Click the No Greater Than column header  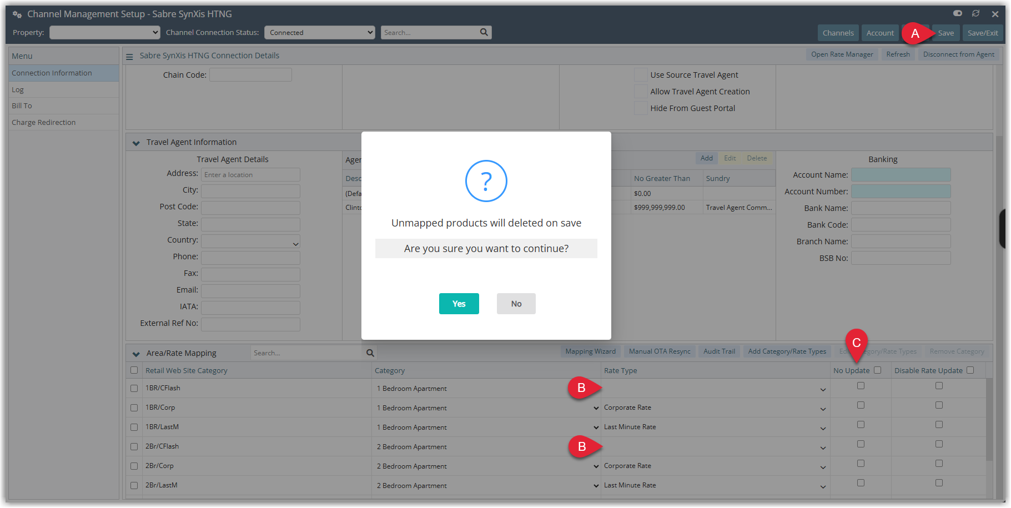point(662,178)
